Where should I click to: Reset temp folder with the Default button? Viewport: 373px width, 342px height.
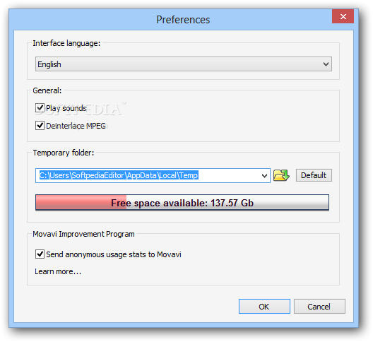click(x=314, y=175)
